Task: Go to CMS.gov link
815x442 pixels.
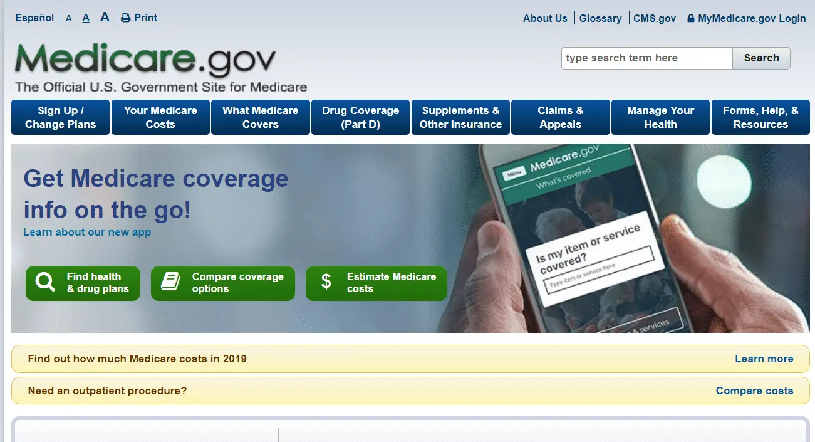Action: 655,18
